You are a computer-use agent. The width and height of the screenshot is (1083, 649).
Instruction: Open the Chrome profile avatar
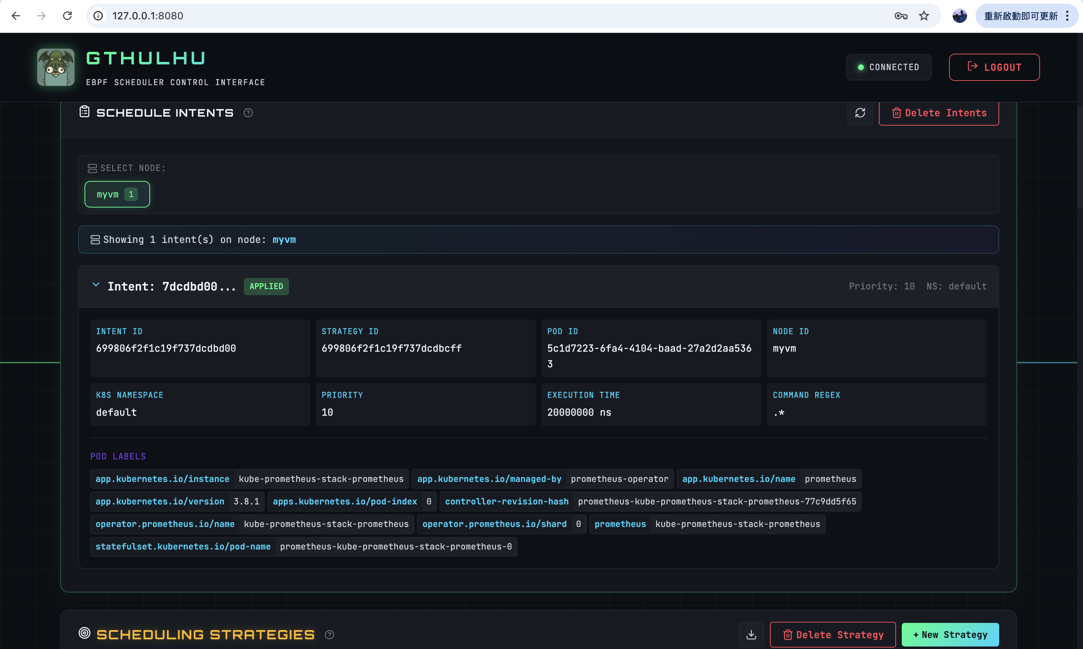(x=959, y=16)
